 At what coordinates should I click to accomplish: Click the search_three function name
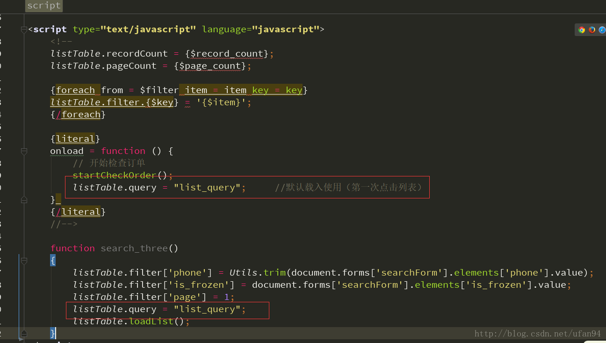[x=134, y=248]
